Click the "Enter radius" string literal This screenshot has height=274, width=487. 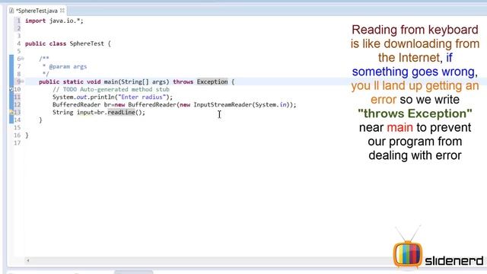tap(142, 97)
